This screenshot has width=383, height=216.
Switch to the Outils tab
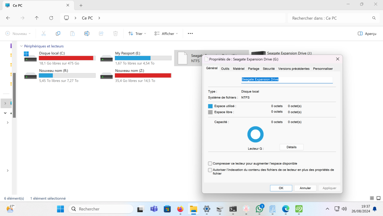pyautogui.click(x=225, y=69)
